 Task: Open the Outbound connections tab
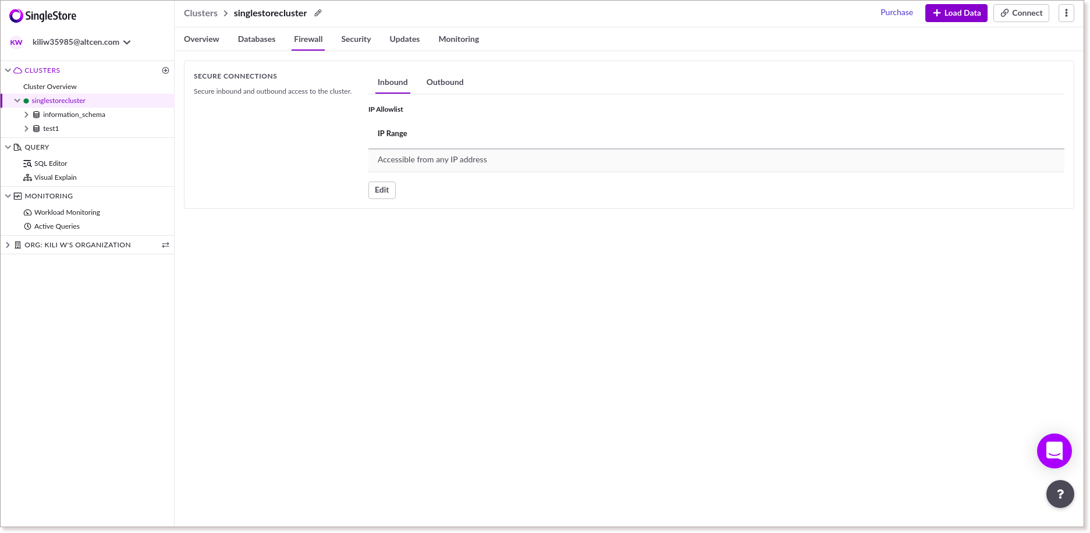click(445, 82)
